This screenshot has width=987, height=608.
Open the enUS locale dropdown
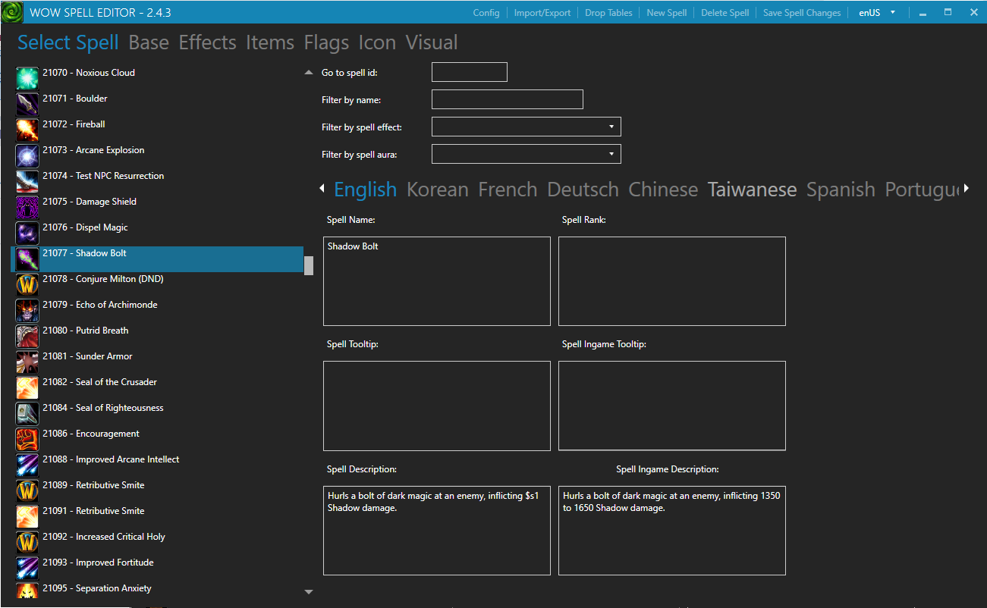[876, 12]
